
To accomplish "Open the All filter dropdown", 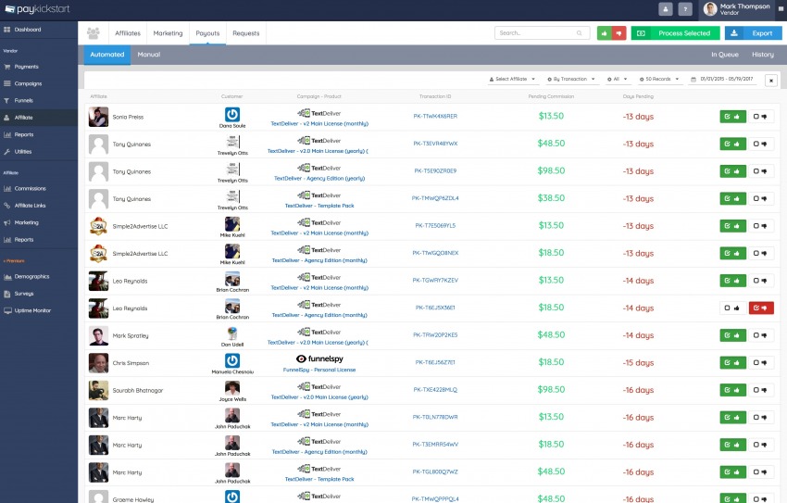I will point(618,80).
